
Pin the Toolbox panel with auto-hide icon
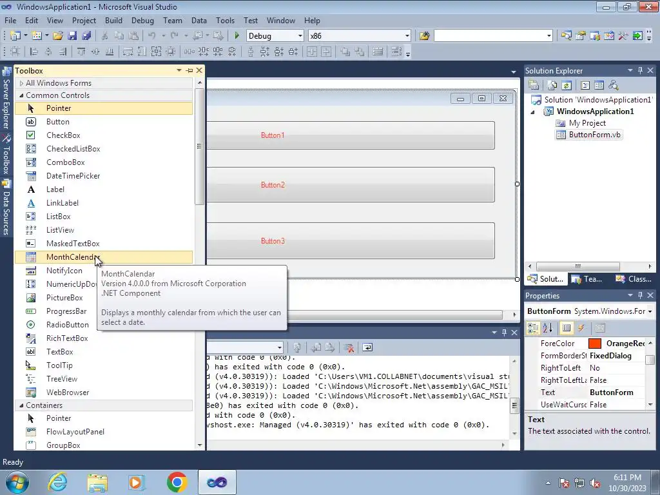189,71
